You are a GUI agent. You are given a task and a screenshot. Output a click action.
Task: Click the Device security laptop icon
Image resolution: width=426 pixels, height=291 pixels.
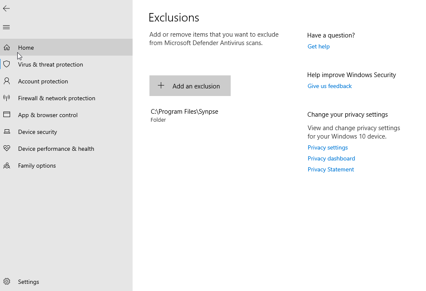(x=7, y=132)
